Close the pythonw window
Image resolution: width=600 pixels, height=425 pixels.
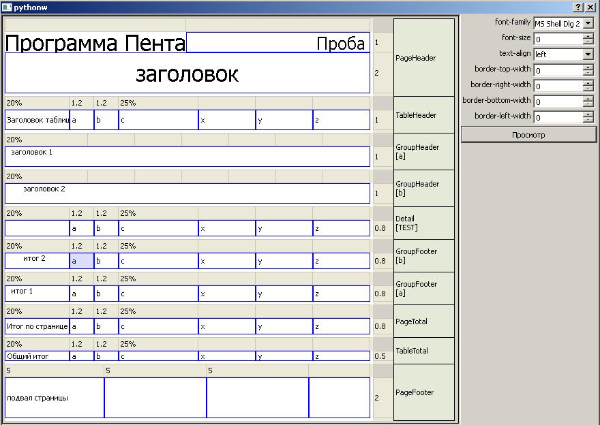tap(590, 7)
